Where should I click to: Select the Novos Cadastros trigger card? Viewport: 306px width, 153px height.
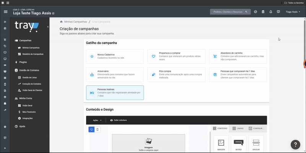tap(115, 56)
